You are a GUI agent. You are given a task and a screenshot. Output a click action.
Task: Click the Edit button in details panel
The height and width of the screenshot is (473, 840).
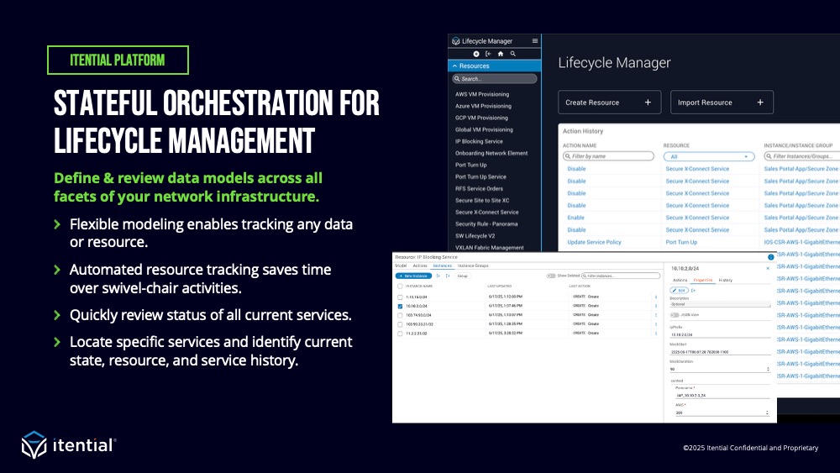(x=679, y=291)
